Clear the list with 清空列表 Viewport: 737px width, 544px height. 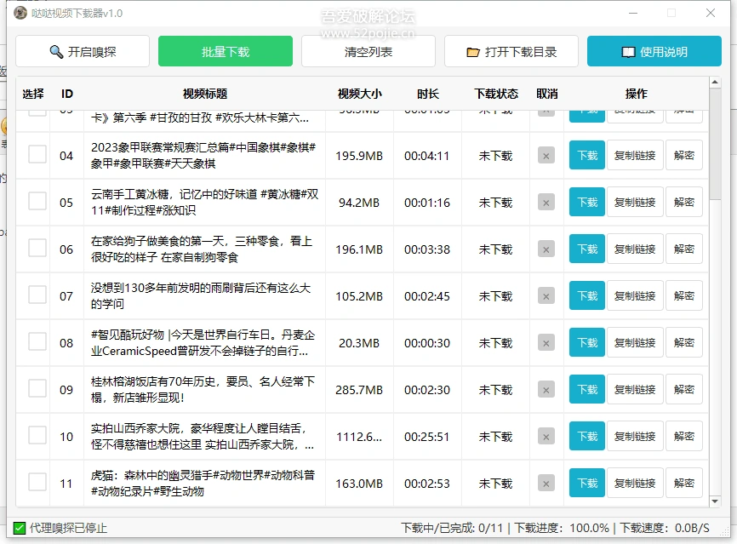pos(368,52)
